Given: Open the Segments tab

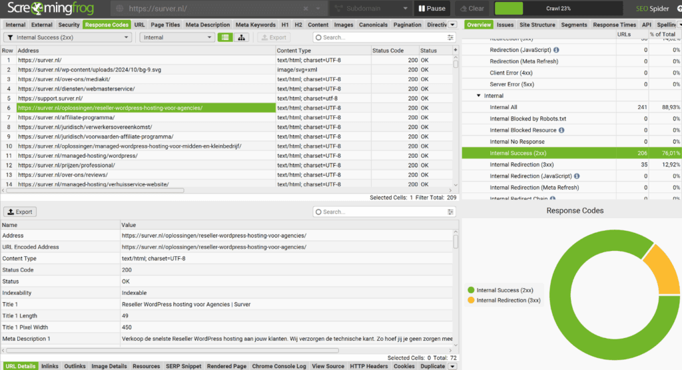Looking at the screenshot, I should point(573,25).
